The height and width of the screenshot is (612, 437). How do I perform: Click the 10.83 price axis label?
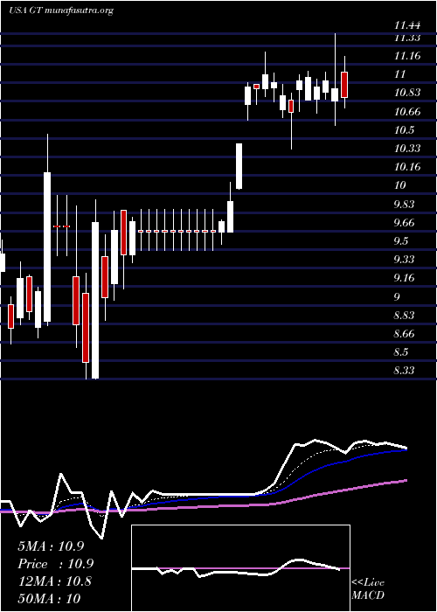(x=407, y=93)
